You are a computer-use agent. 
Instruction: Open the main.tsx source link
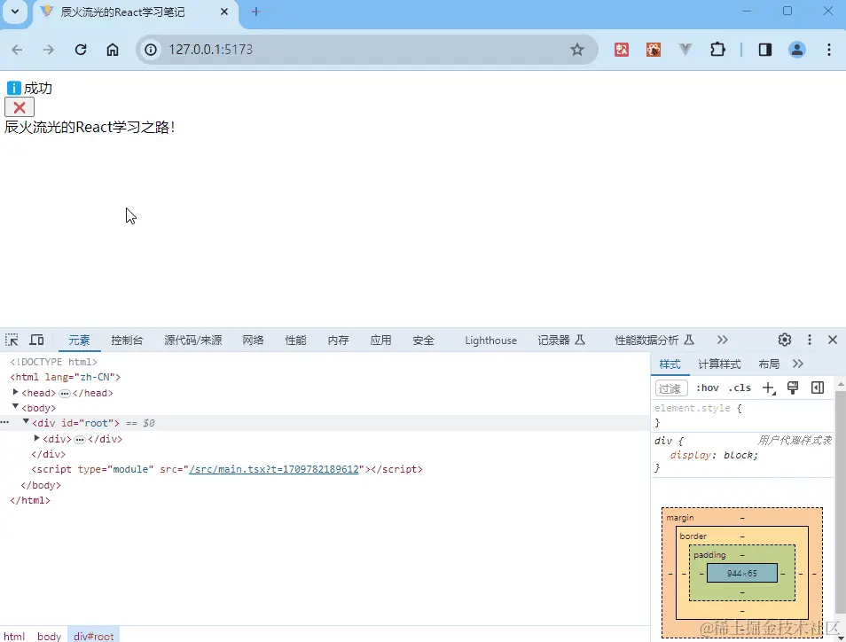click(275, 469)
